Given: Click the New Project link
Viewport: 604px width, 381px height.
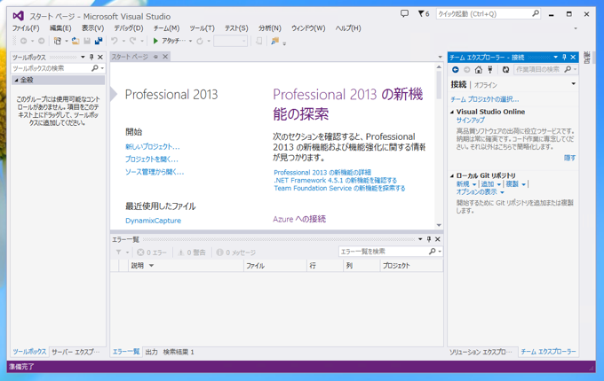Looking at the screenshot, I should tap(153, 147).
